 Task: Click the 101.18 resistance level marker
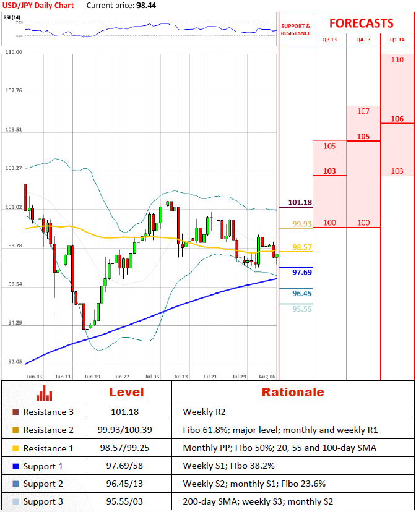(300, 202)
